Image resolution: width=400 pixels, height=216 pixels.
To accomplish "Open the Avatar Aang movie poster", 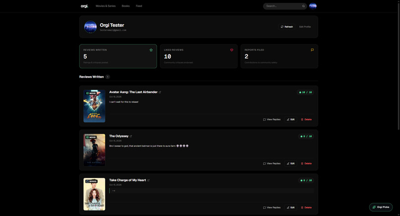I will coord(94,106).
